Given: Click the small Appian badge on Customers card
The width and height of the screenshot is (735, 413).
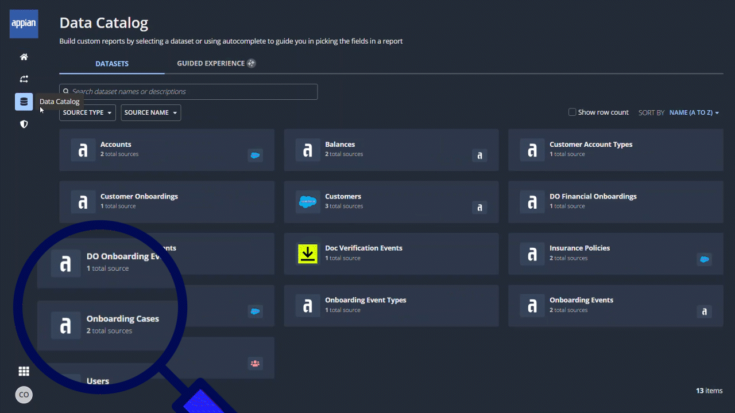Looking at the screenshot, I should pos(479,207).
